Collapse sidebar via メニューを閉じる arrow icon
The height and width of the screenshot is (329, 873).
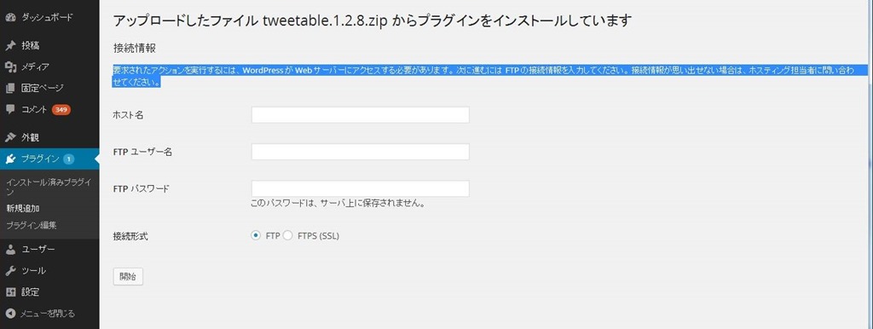10,314
